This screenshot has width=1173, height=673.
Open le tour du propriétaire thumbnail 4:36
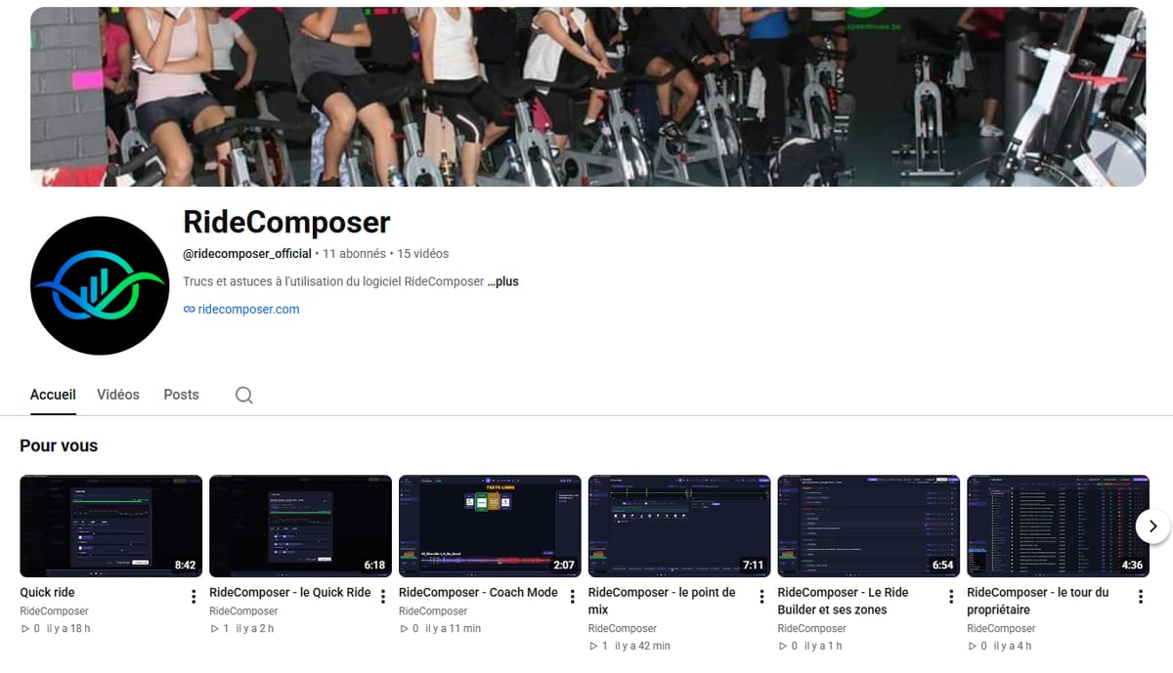coord(1059,526)
